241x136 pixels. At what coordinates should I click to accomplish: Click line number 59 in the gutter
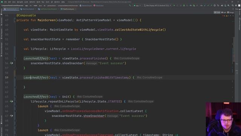pos(7,77)
